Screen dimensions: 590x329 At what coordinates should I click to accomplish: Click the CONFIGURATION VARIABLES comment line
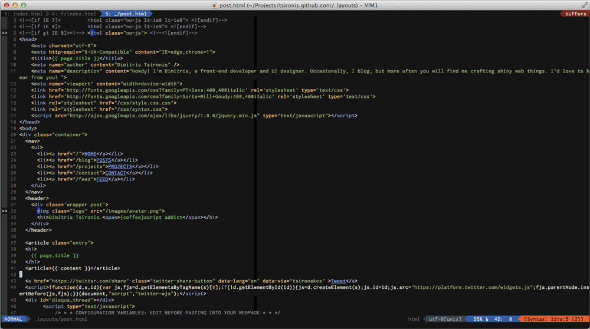[168, 313]
